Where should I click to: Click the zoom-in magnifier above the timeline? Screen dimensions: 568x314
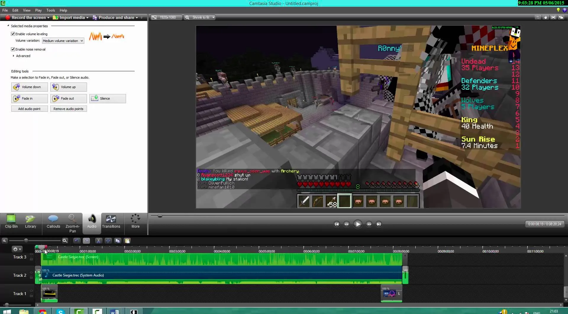tap(65, 240)
